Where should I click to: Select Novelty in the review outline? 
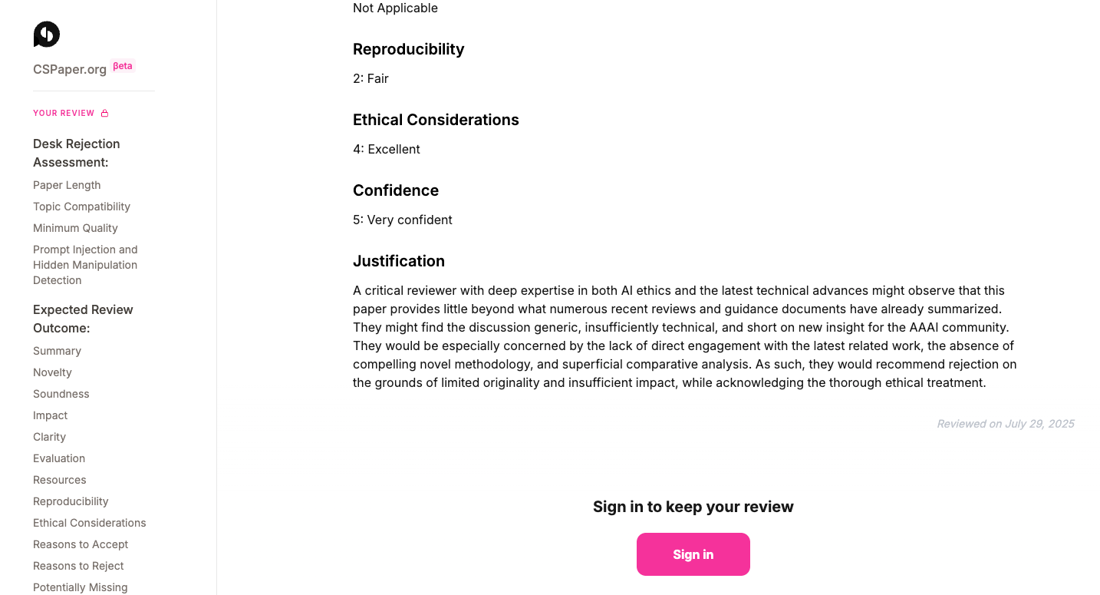(52, 372)
